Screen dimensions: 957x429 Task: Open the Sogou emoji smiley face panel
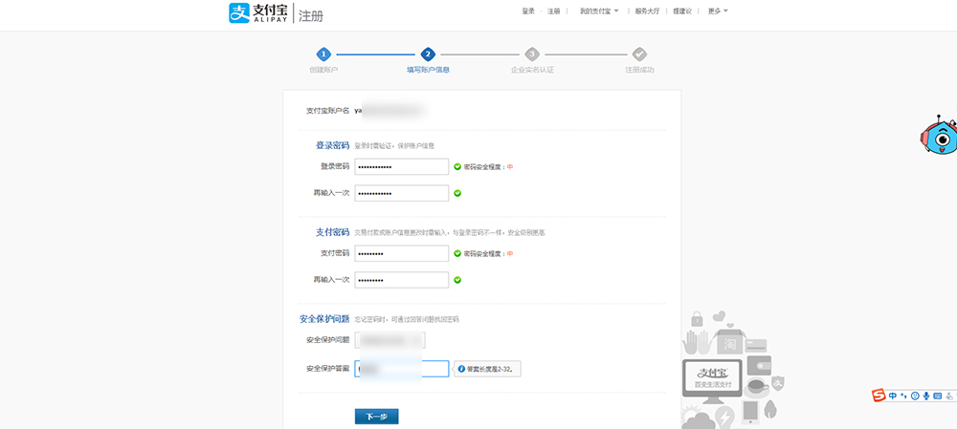click(915, 396)
